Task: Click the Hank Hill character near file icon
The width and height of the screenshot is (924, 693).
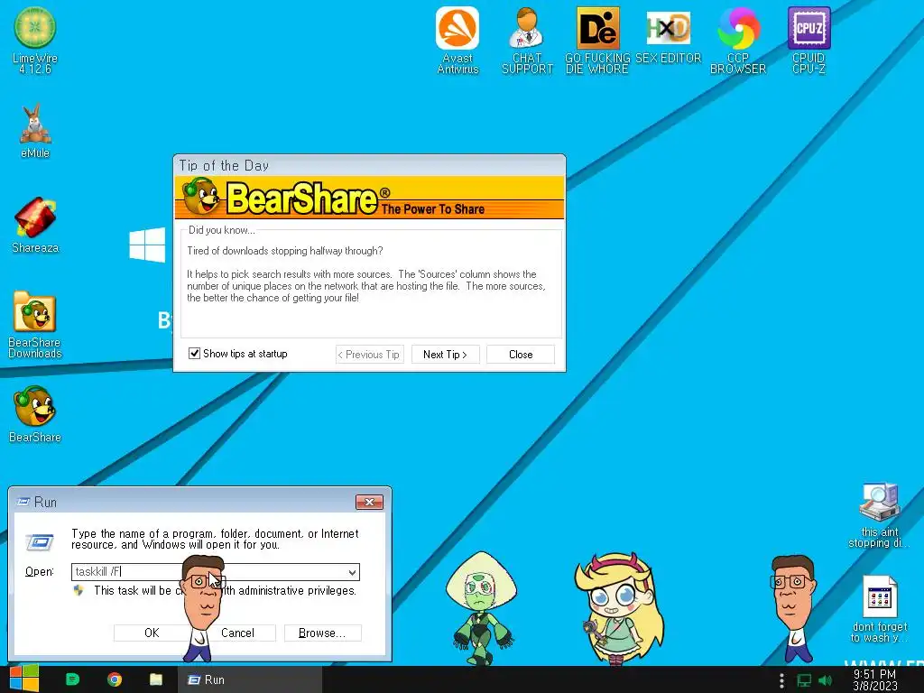Action: click(793, 607)
